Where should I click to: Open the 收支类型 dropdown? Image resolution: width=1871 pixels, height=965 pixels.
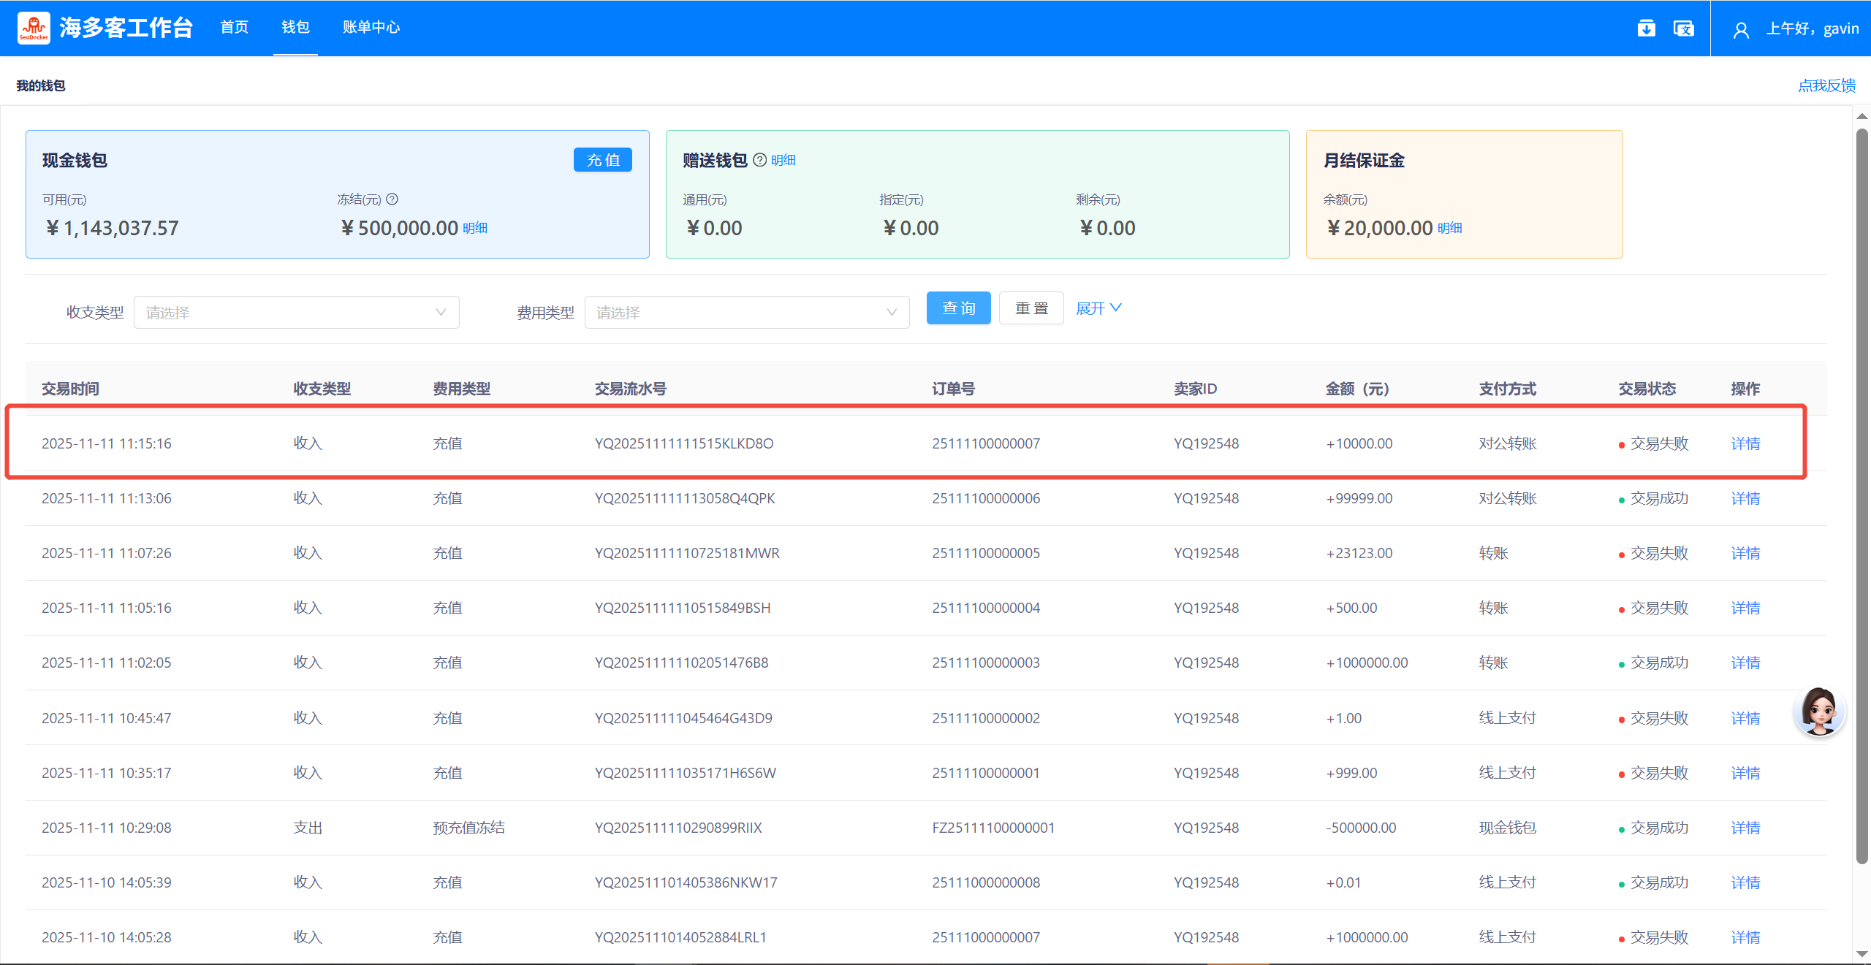tap(296, 313)
